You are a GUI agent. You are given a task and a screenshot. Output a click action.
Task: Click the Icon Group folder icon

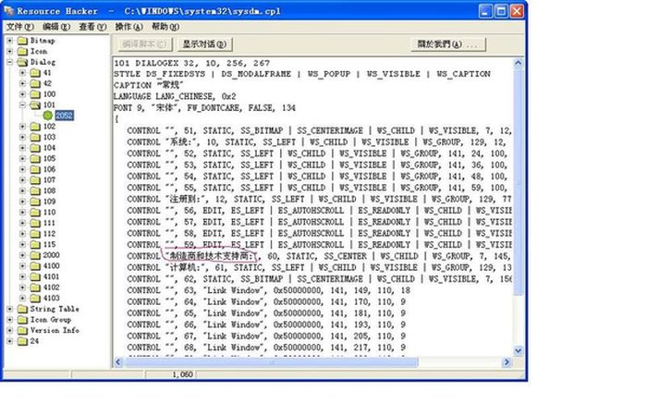point(22,320)
